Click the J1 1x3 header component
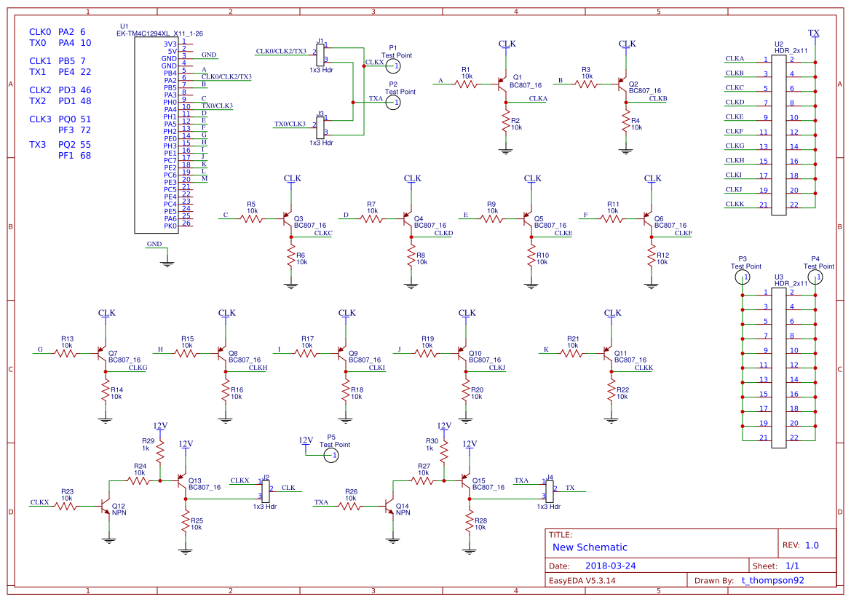851x602 pixels. click(x=320, y=55)
